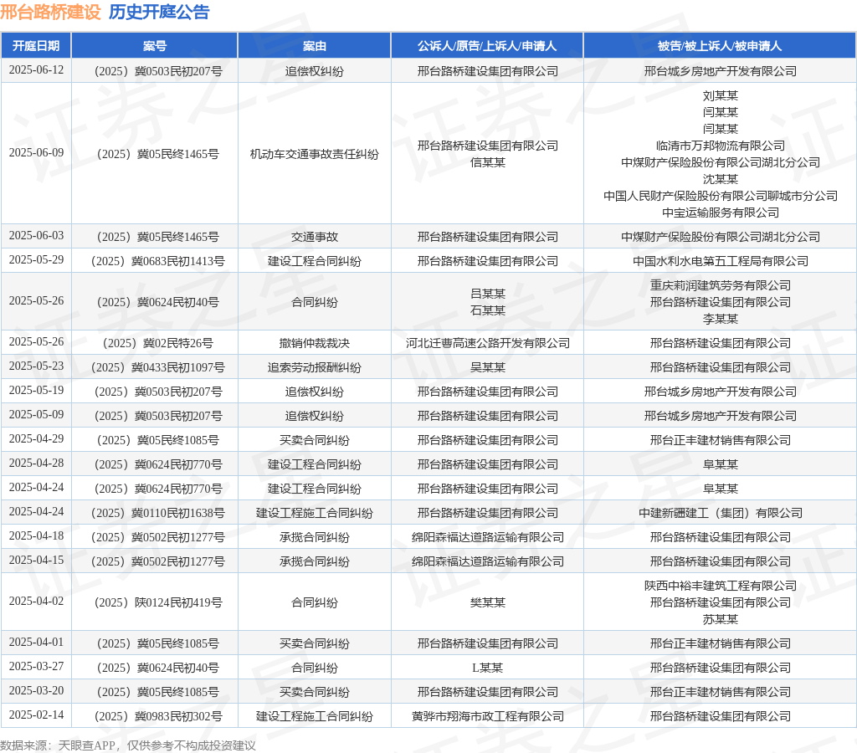The height and width of the screenshot is (753, 857).
Task: Click the 邢台路桥建设 title text
Action: coord(51,12)
